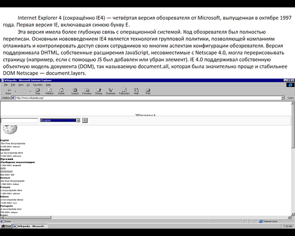
Task: Switch to Fullscreen mode
Action: coord(124,91)
